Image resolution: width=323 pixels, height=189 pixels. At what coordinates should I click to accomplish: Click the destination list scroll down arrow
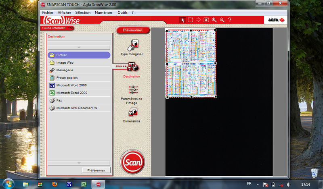[79, 163]
